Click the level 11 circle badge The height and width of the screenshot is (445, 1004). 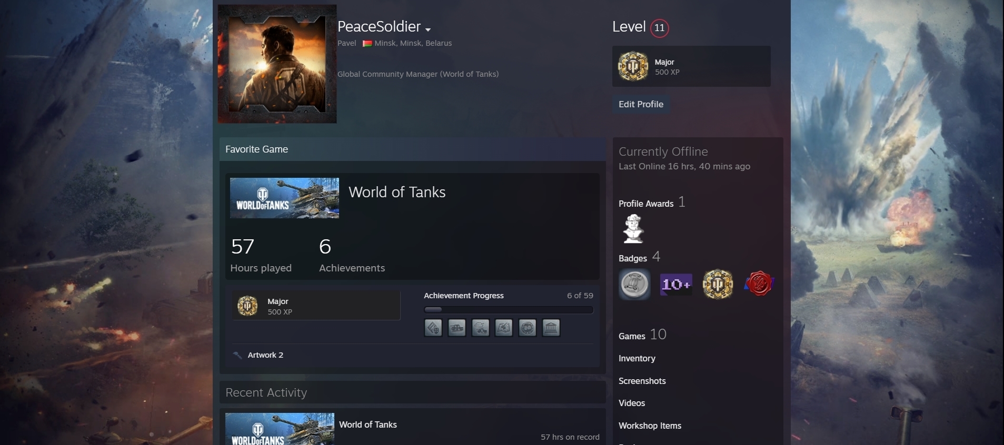point(660,28)
